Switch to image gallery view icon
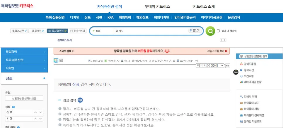Viewport: 283px width, 128px height. pos(61,60)
